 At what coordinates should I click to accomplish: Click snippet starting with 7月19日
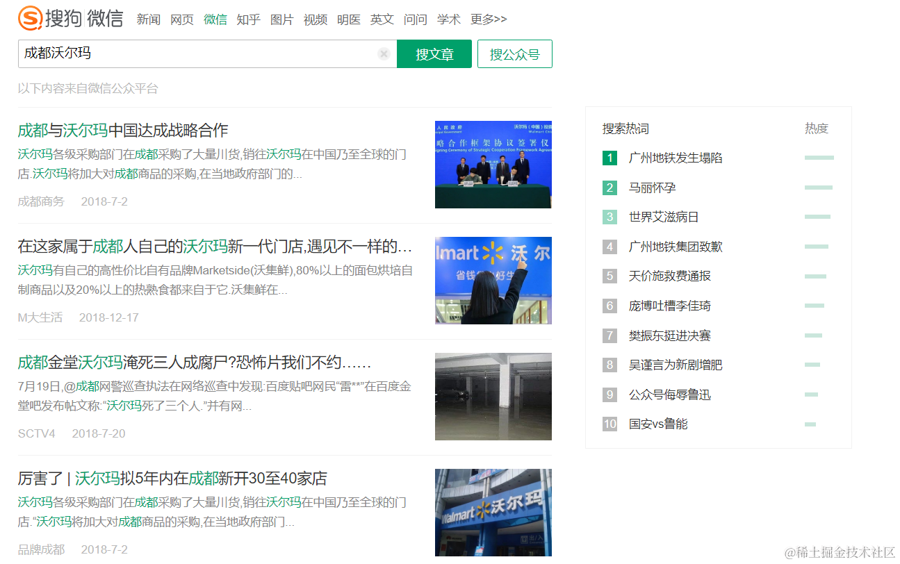(215, 396)
